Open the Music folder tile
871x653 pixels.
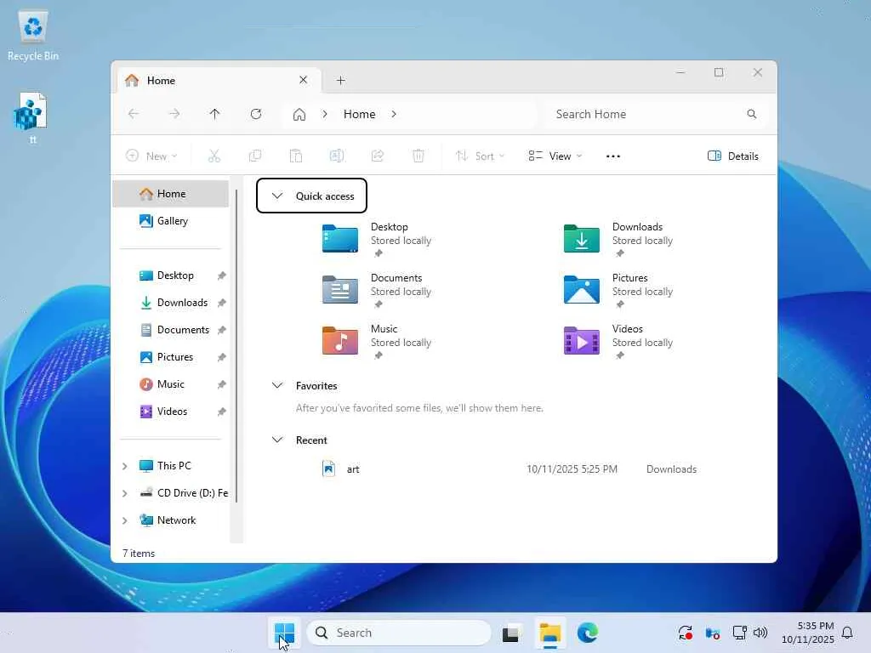click(x=340, y=340)
